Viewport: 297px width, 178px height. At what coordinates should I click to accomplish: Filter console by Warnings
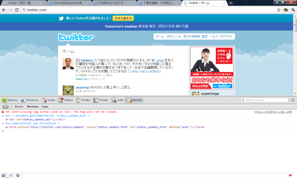pos(32,106)
